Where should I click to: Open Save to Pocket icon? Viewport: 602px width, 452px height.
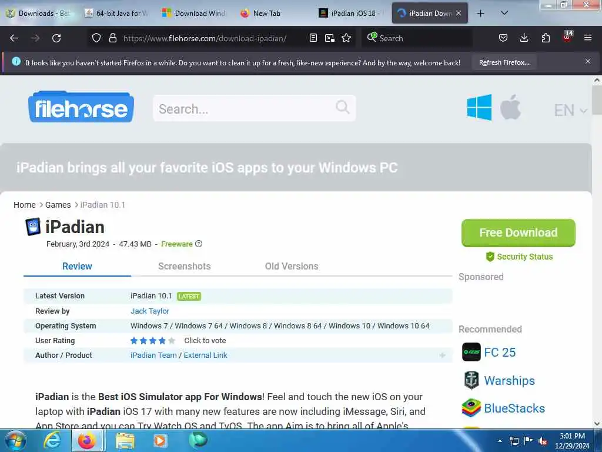[x=503, y=38]
